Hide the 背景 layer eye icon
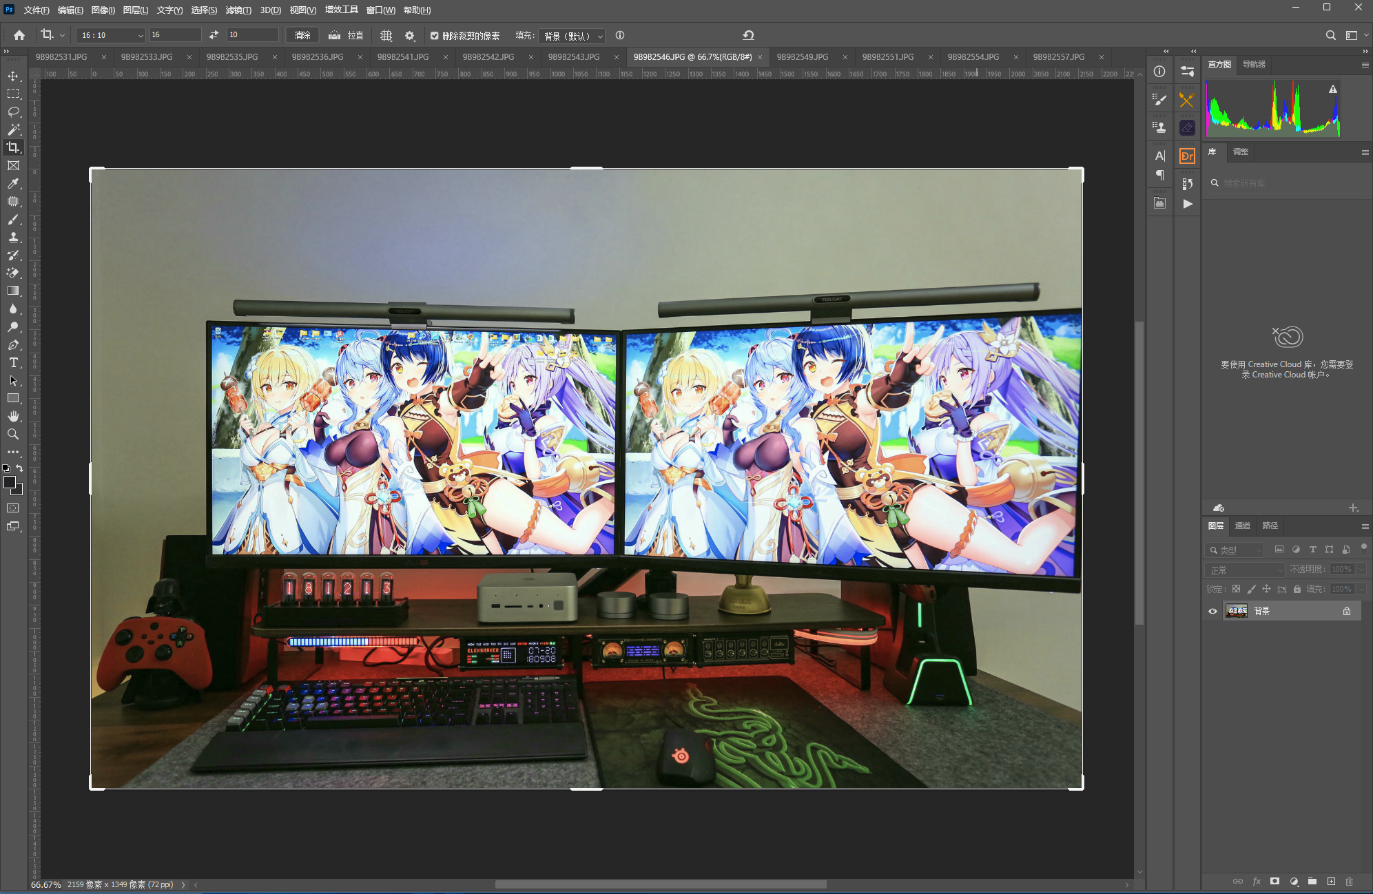Image resolution: width=1373 pixels, height=894 pixels. [x=1212, y=611]
